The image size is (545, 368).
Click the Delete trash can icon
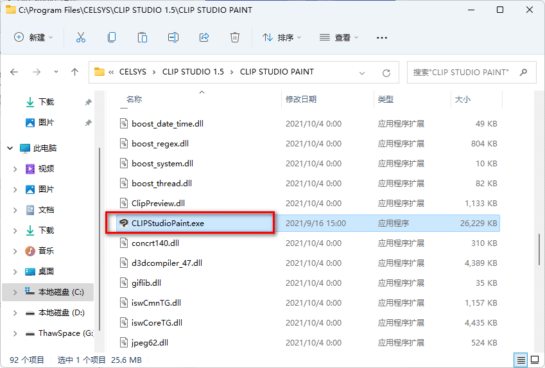235,37
